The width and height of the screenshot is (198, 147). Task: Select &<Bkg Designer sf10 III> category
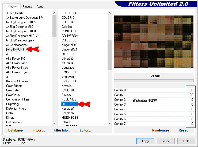22,31
